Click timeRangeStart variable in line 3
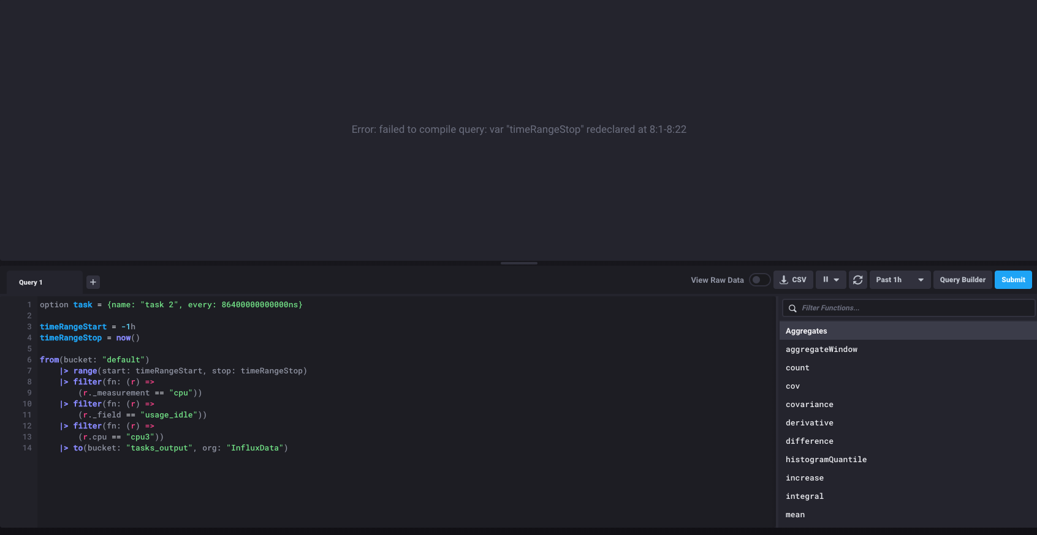 [73, 327]
